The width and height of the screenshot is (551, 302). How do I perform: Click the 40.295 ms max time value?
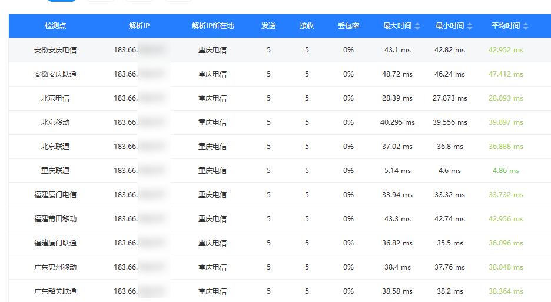pyautogui.click(x=397, y=122)
